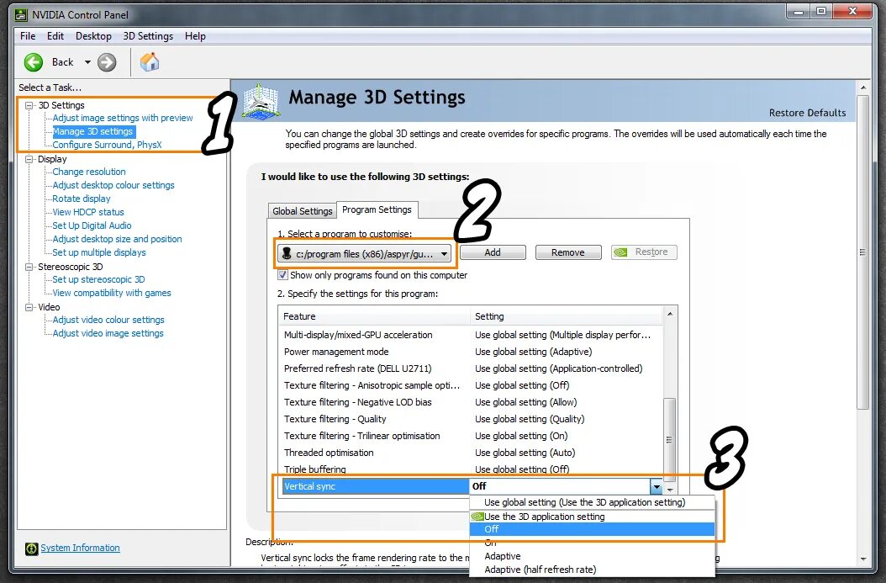This screenshot has height=583, width=886.
Task: Click the Restore button
Action: (x=644, y=252)
